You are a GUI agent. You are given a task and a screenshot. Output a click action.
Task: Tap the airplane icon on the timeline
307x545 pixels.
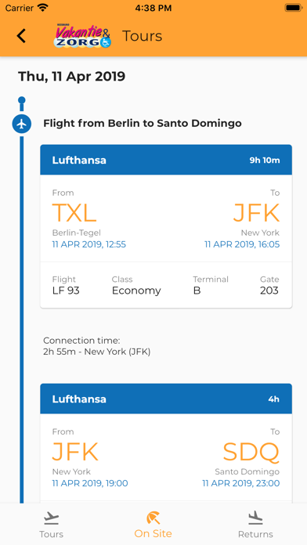[22, 124]
